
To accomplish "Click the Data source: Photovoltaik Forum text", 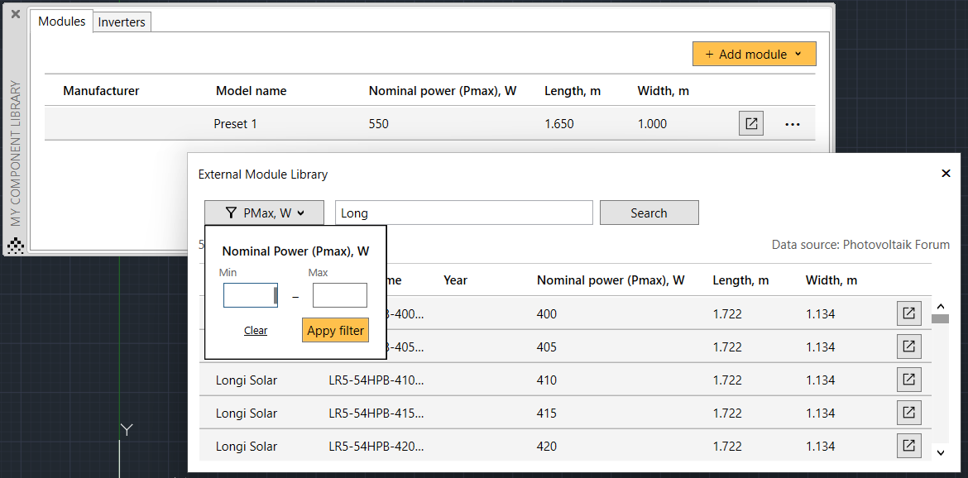I will point(860,245).
